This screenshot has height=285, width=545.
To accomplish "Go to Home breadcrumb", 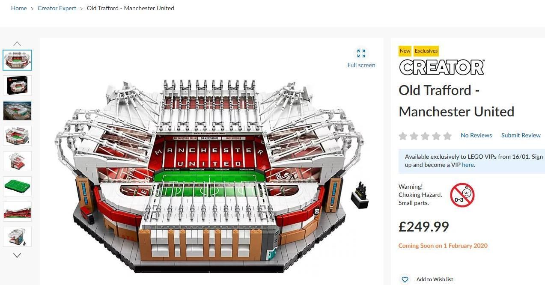I will [x=19, y=8].
